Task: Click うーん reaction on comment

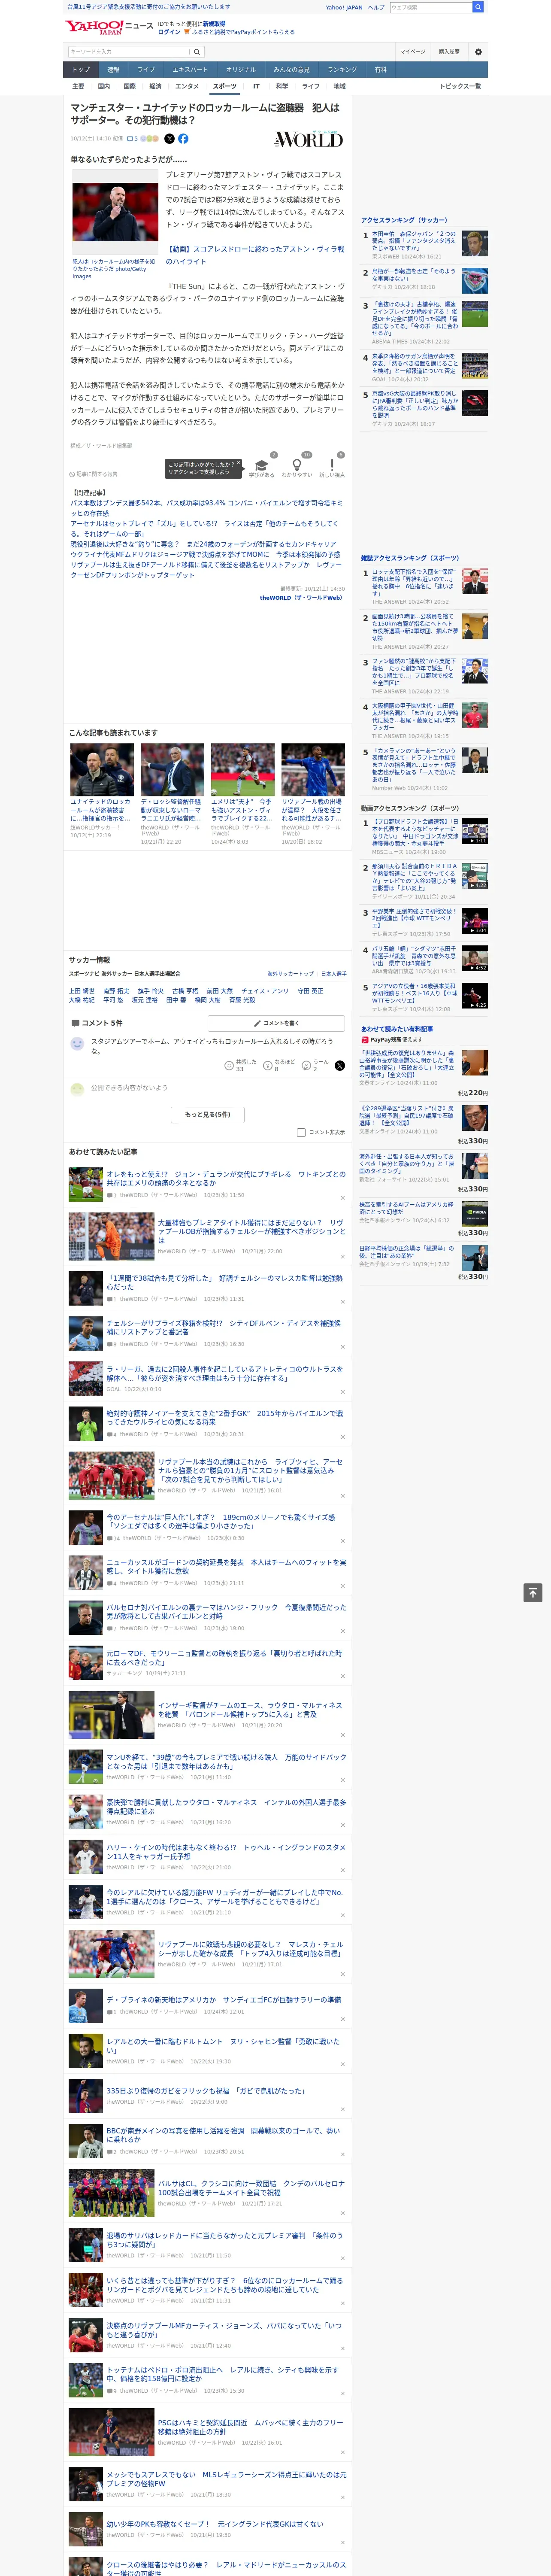Action: pyautogui.click(x=315, y=1066)
